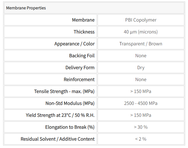Screen dimensions: 188x148
Task: Select the Backing Foil label cell
Action: [82, 56]
